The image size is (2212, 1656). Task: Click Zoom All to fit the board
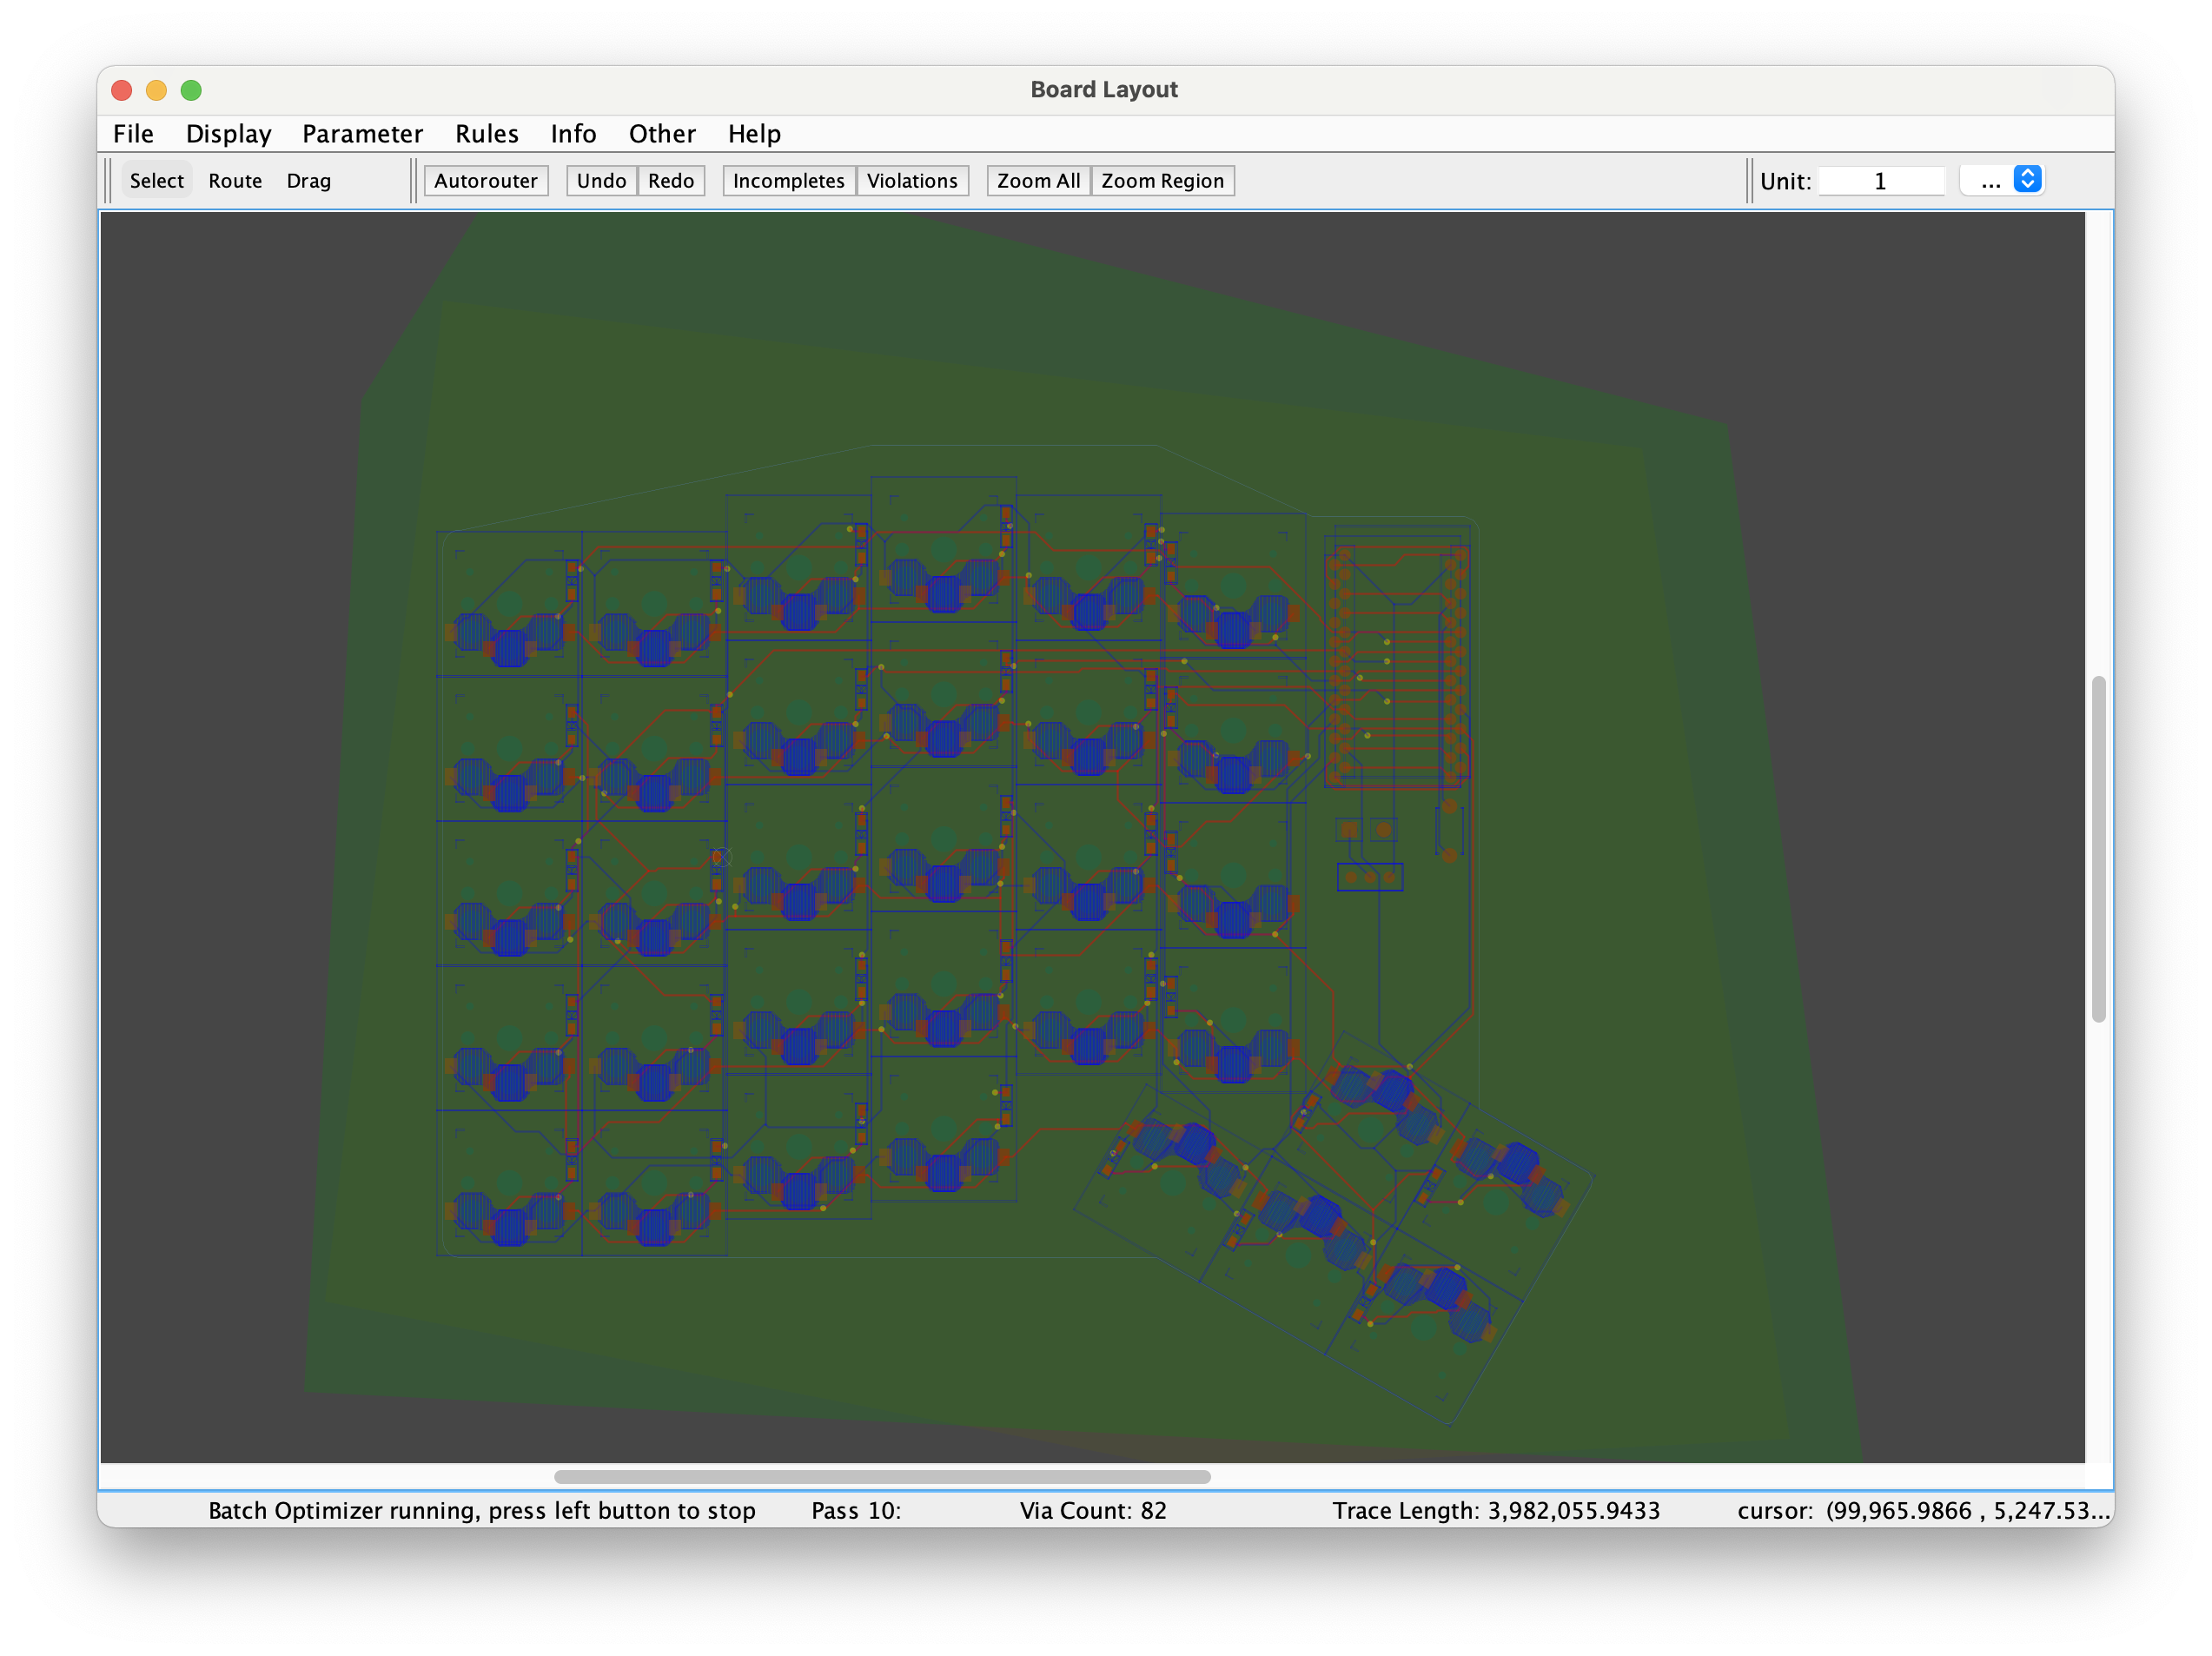(1037, 180)
